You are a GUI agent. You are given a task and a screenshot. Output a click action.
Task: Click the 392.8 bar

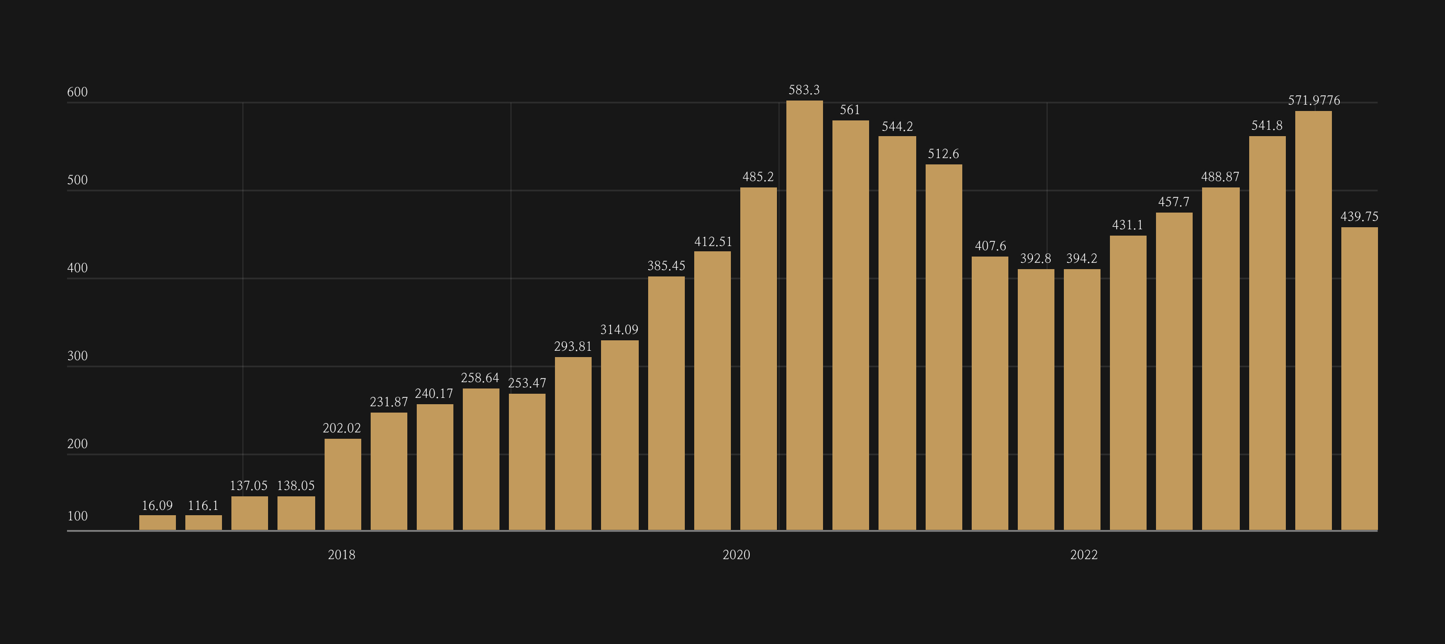pyautogui.click(x=1036, y=399)
